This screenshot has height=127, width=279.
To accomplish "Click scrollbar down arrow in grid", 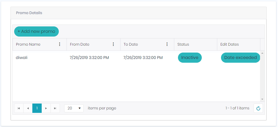I will point(262,99).
